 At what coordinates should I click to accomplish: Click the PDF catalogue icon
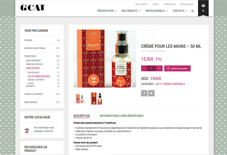coord(27,131)
